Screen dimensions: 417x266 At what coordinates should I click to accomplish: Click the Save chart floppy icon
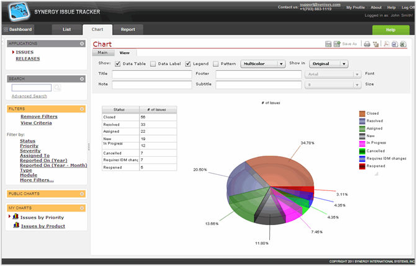click(x=328, y=44)
